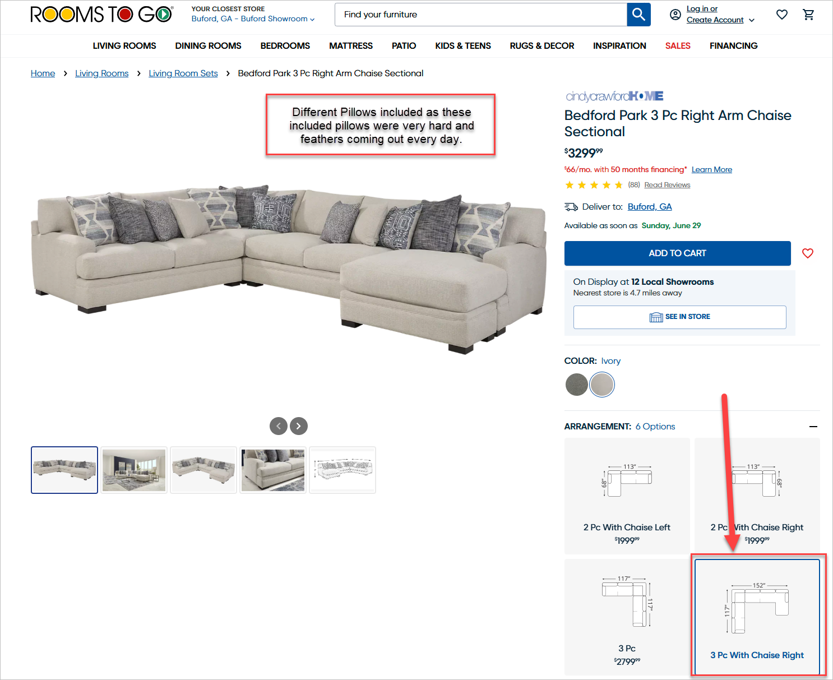
Task: Click the magnifying glass search icon
Action: pyautogui.click(x=638, y=15)
